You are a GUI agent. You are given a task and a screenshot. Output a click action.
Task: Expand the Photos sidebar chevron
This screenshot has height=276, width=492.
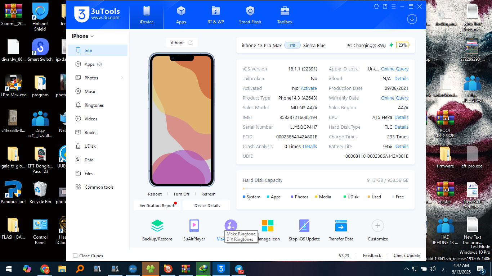coord(122,78)
